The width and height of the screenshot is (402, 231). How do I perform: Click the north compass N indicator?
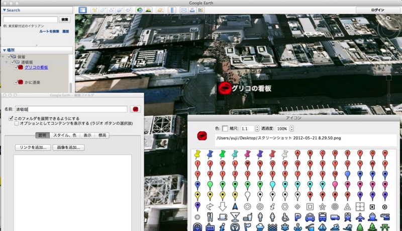click(x=388, y=18)
